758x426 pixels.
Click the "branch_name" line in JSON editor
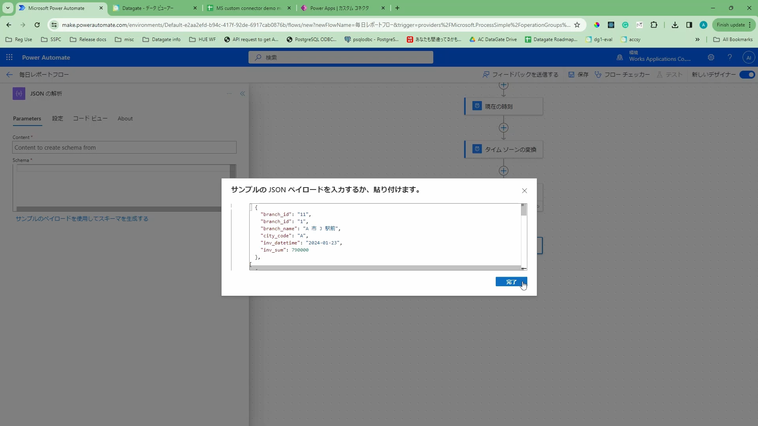coord(300,229)
